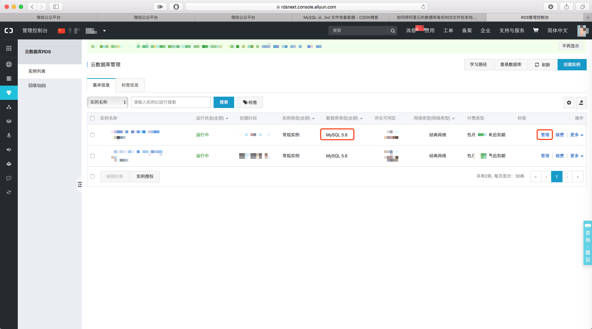Expand 更多 menu for first instance
Screen dimensions: 592x329
coord(576,135)
